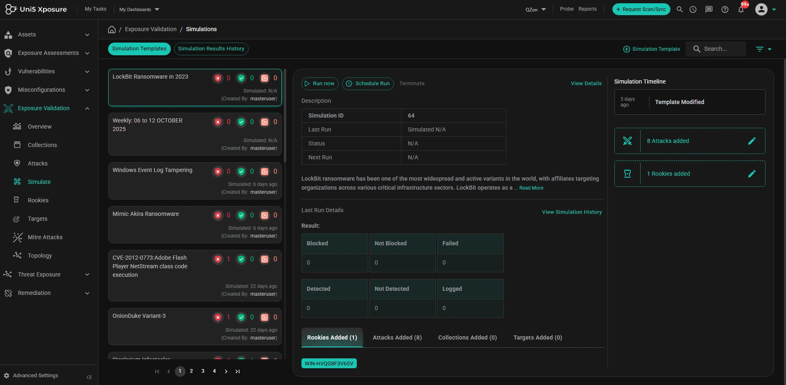The height and width of the screenshot is (385, 786).
Task: Click the Uni5 Xposure logo icon
Action: [11, 9]
